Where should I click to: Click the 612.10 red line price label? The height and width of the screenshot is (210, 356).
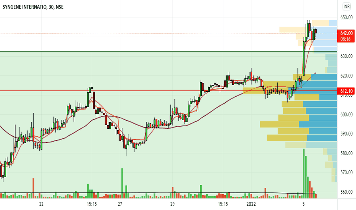click(346, 91)
